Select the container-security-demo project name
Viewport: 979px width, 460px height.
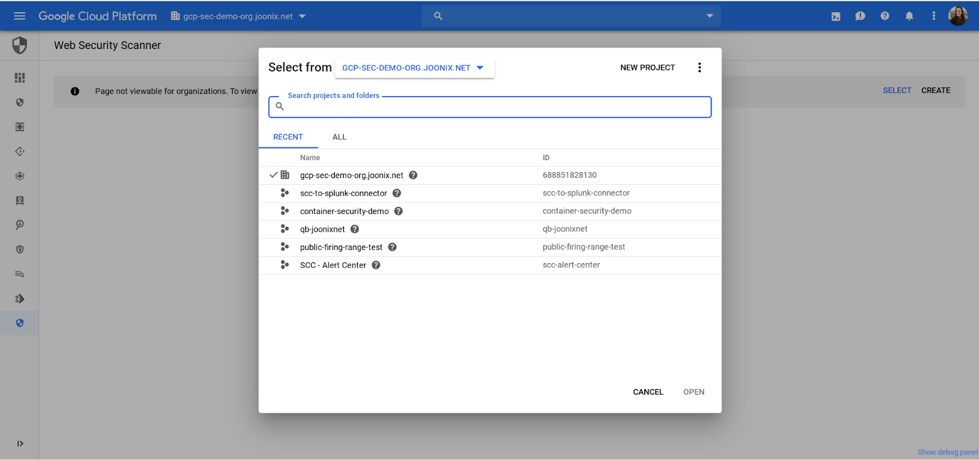(x=344, y=211)
